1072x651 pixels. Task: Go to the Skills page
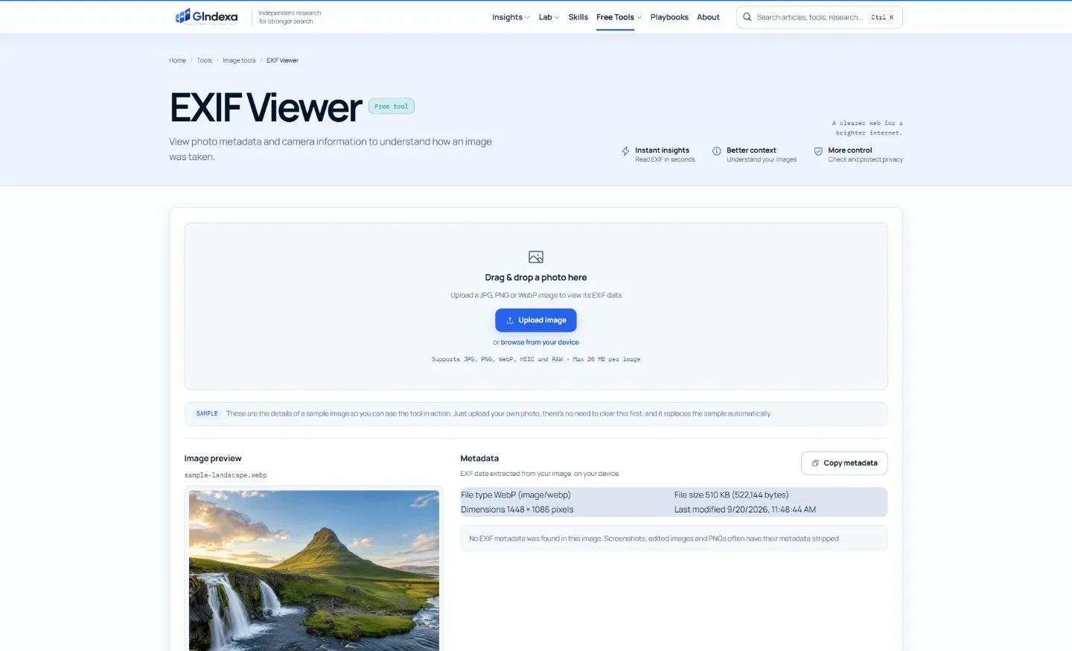[578, 17]
